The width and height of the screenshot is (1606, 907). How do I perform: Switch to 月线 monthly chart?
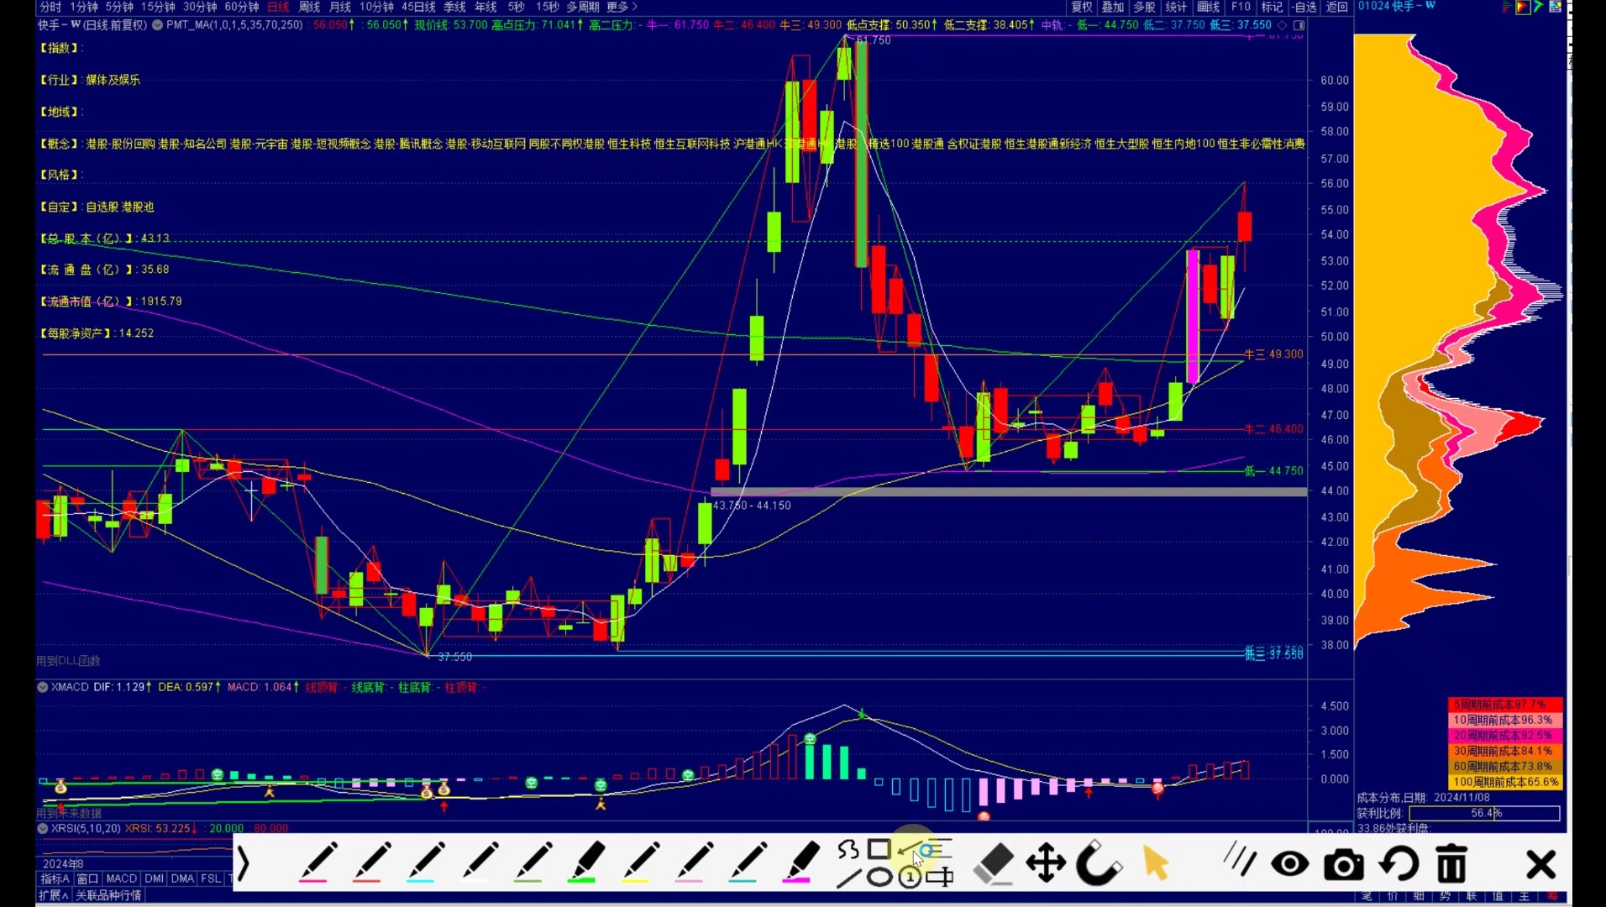pyautogui.click(x=340, y=7)
